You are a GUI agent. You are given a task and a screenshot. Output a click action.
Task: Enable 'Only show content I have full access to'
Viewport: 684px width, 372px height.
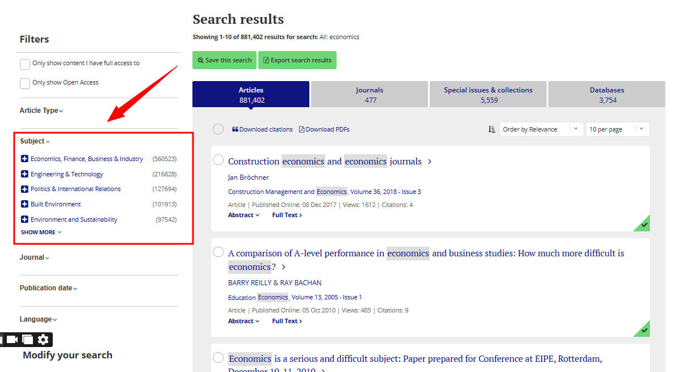pos(25,64)
